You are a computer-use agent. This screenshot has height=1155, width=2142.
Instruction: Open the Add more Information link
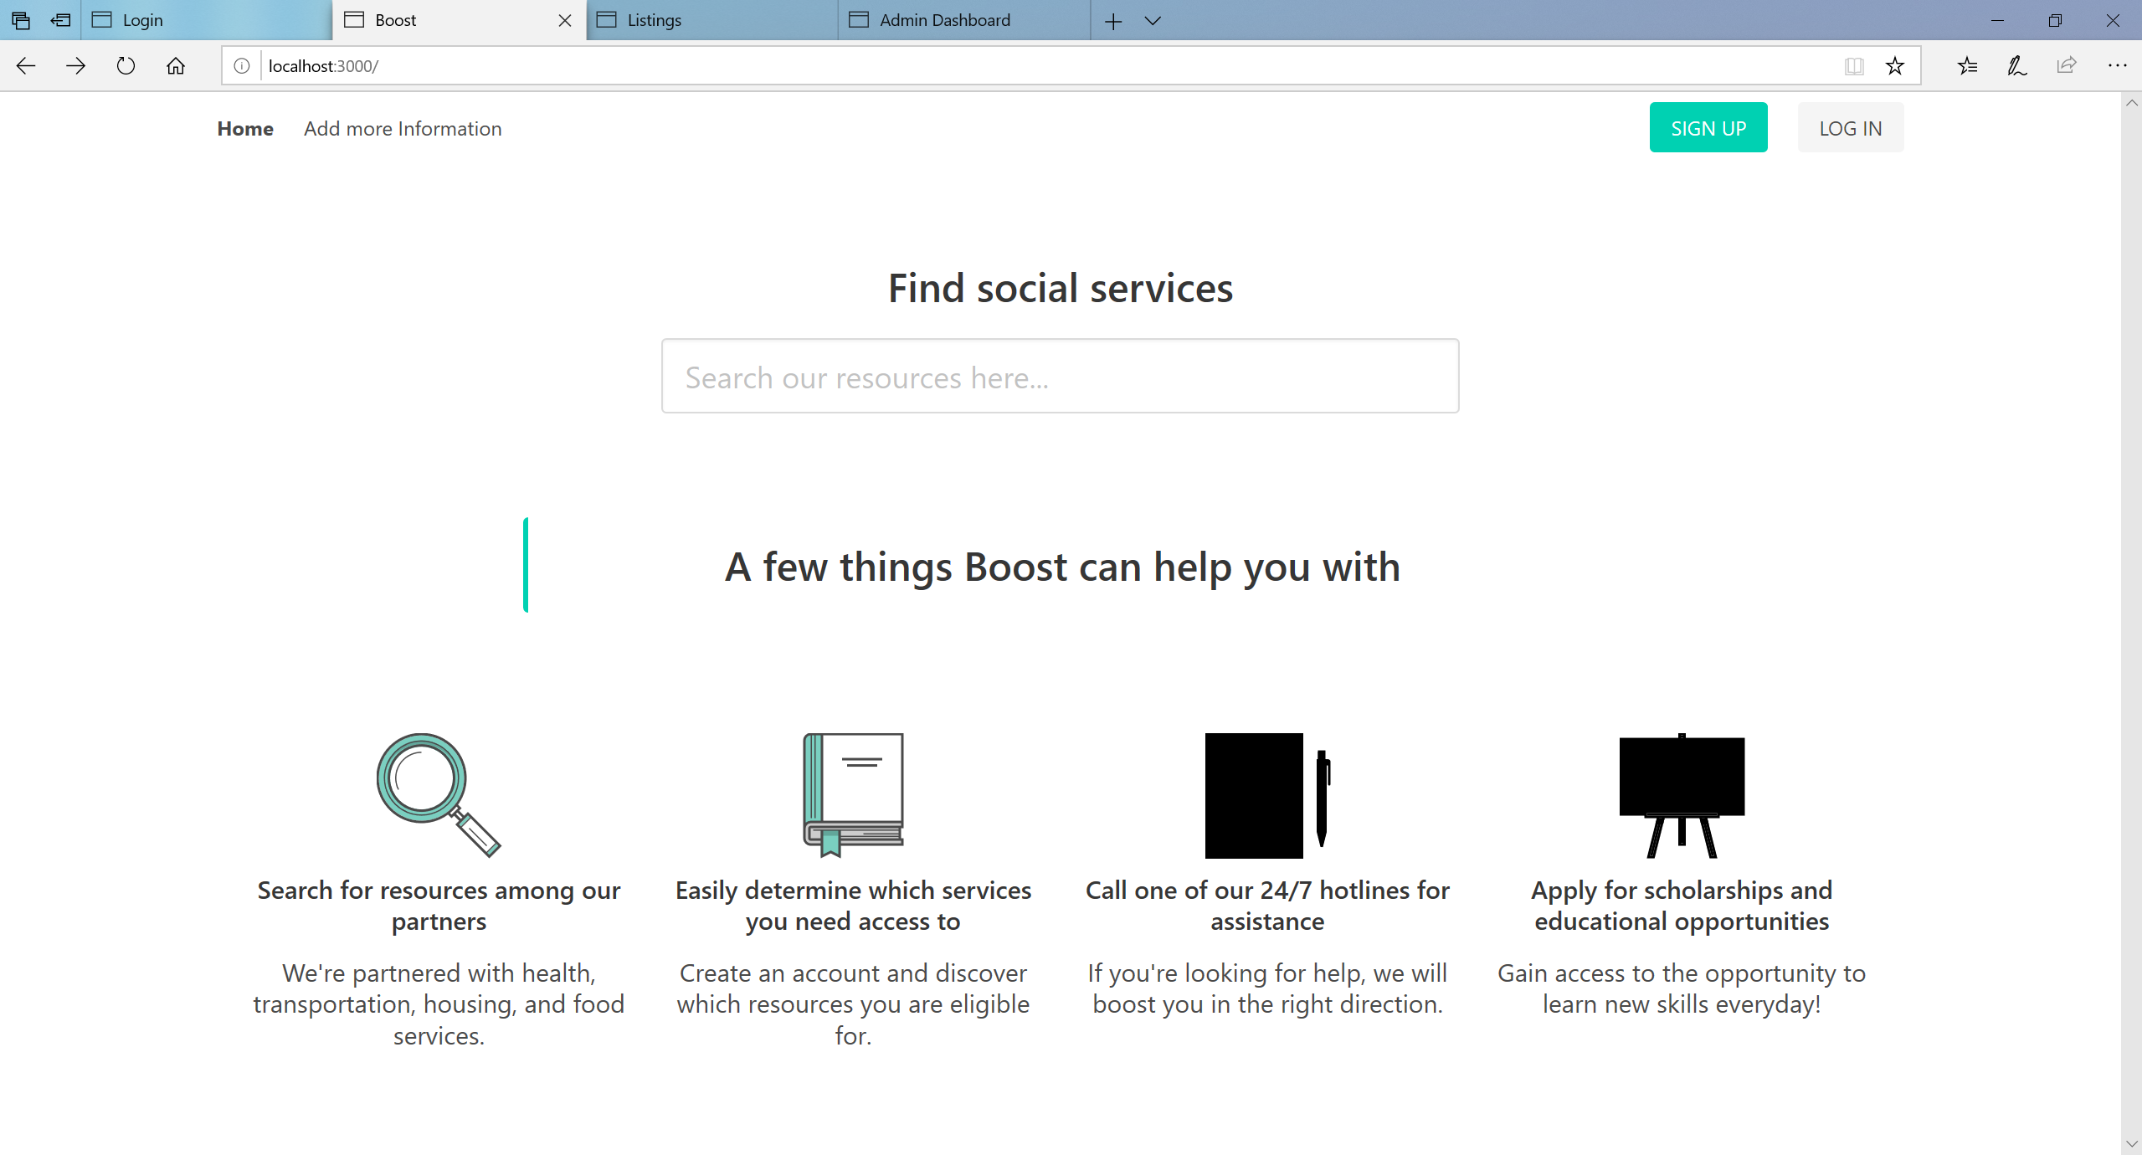(403, 128)
